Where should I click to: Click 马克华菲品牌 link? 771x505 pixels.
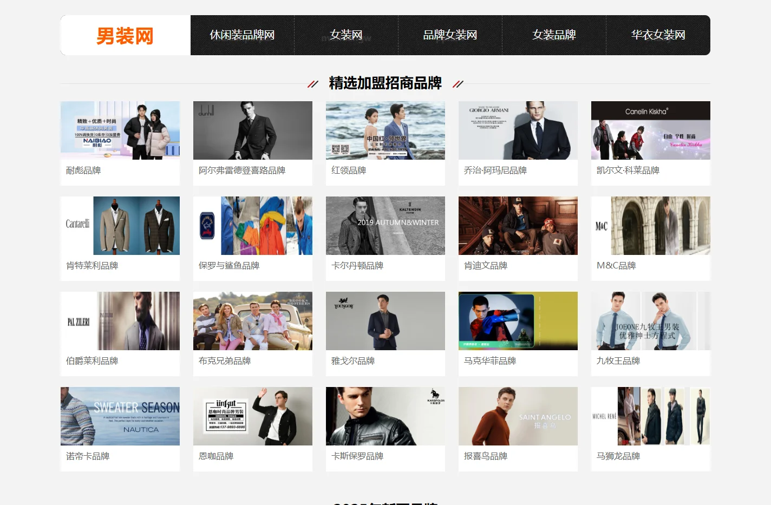(490, 361)
